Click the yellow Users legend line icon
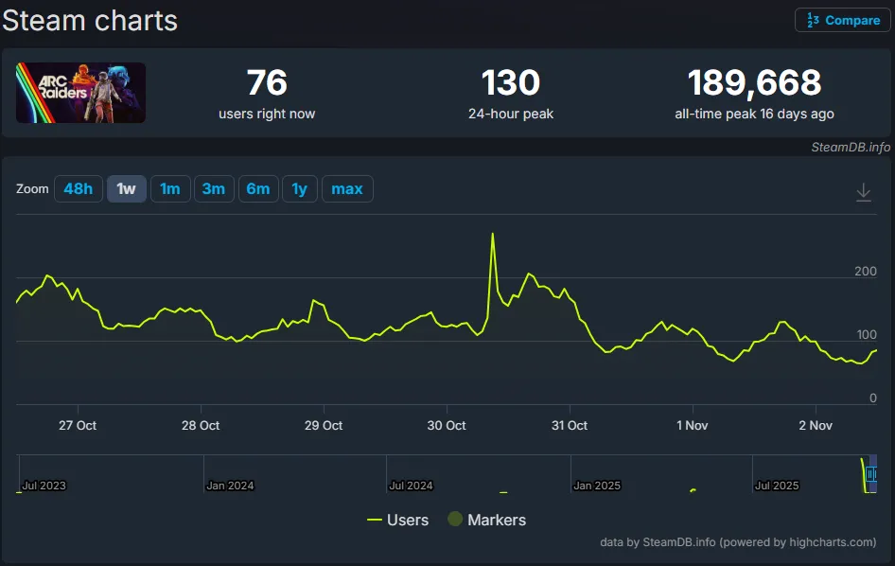Screen dimensions: 895x566 coord(375,520)
